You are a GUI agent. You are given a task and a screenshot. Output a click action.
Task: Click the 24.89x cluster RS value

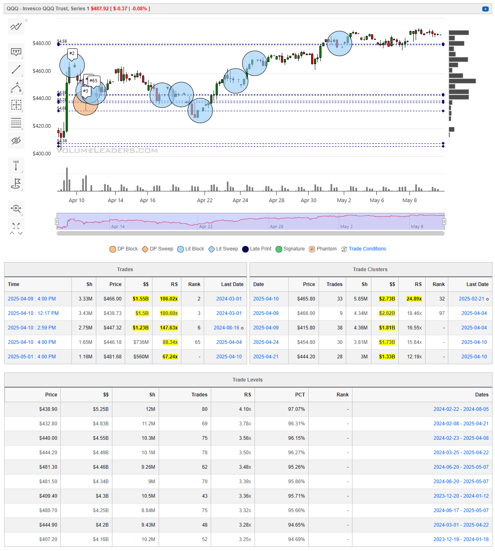click(414, 299)
